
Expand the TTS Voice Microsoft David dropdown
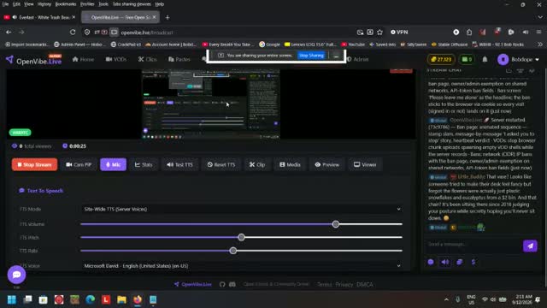[242, 266]
